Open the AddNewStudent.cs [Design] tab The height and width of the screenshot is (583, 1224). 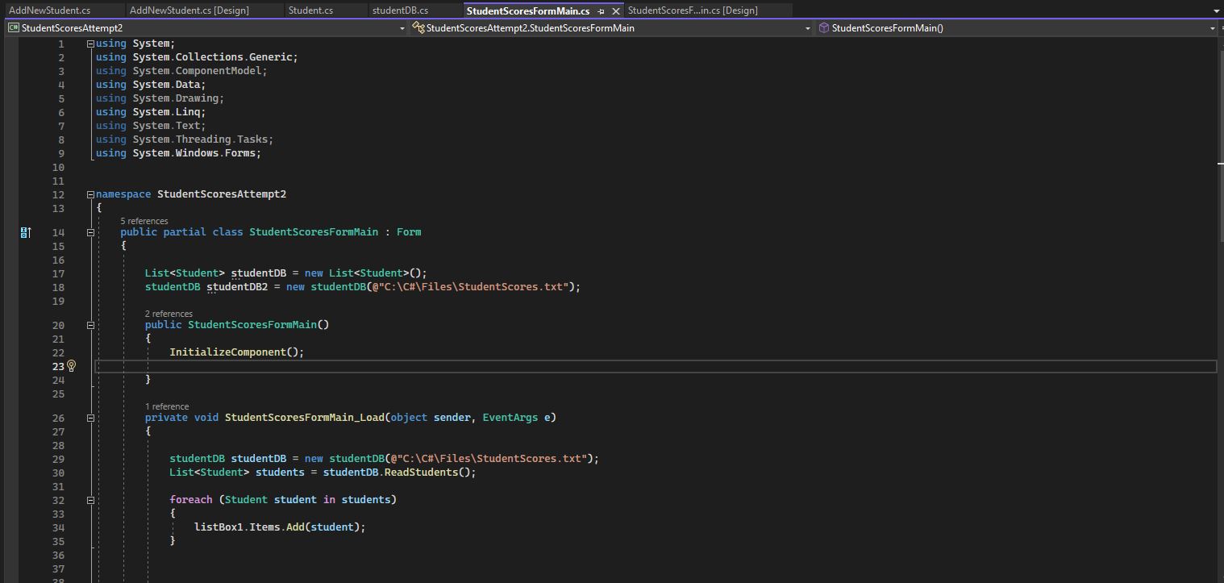pos(189,10)
